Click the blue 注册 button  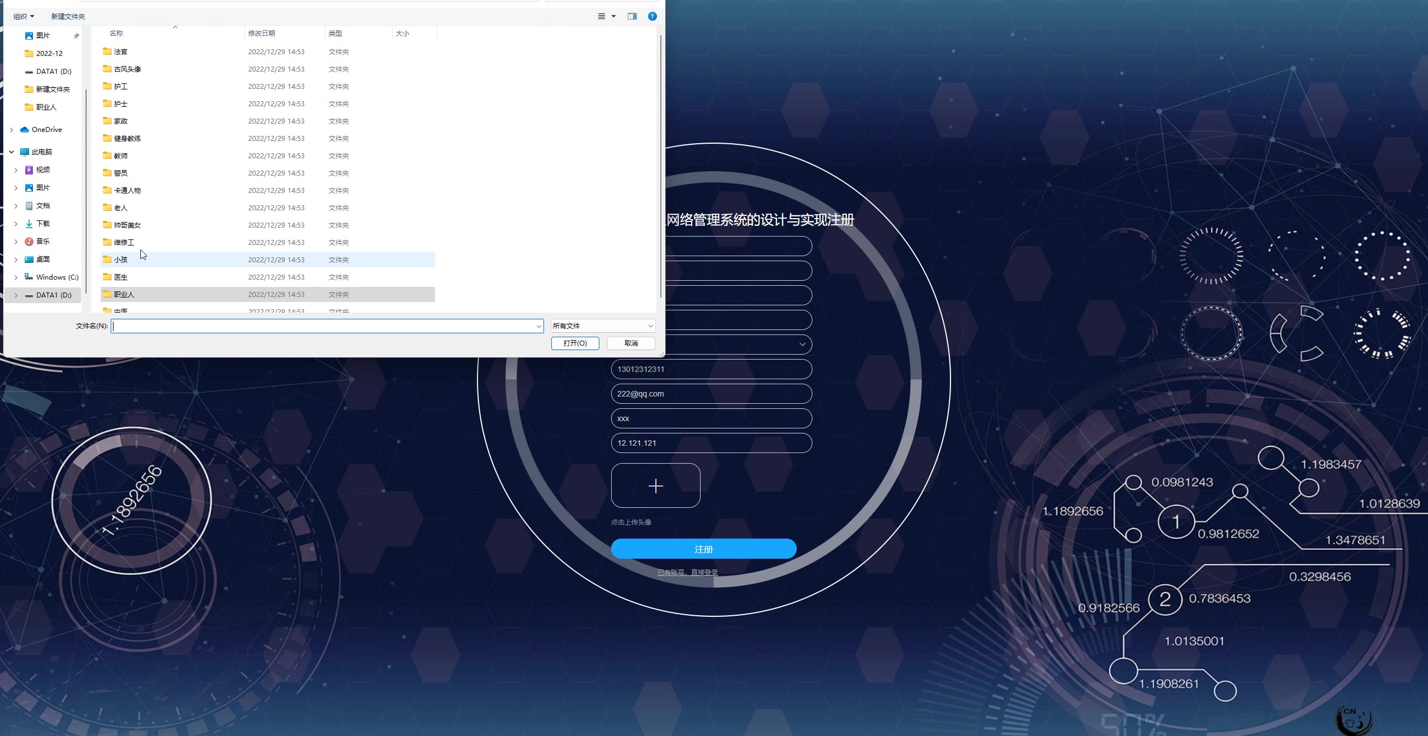pos(703,549)
